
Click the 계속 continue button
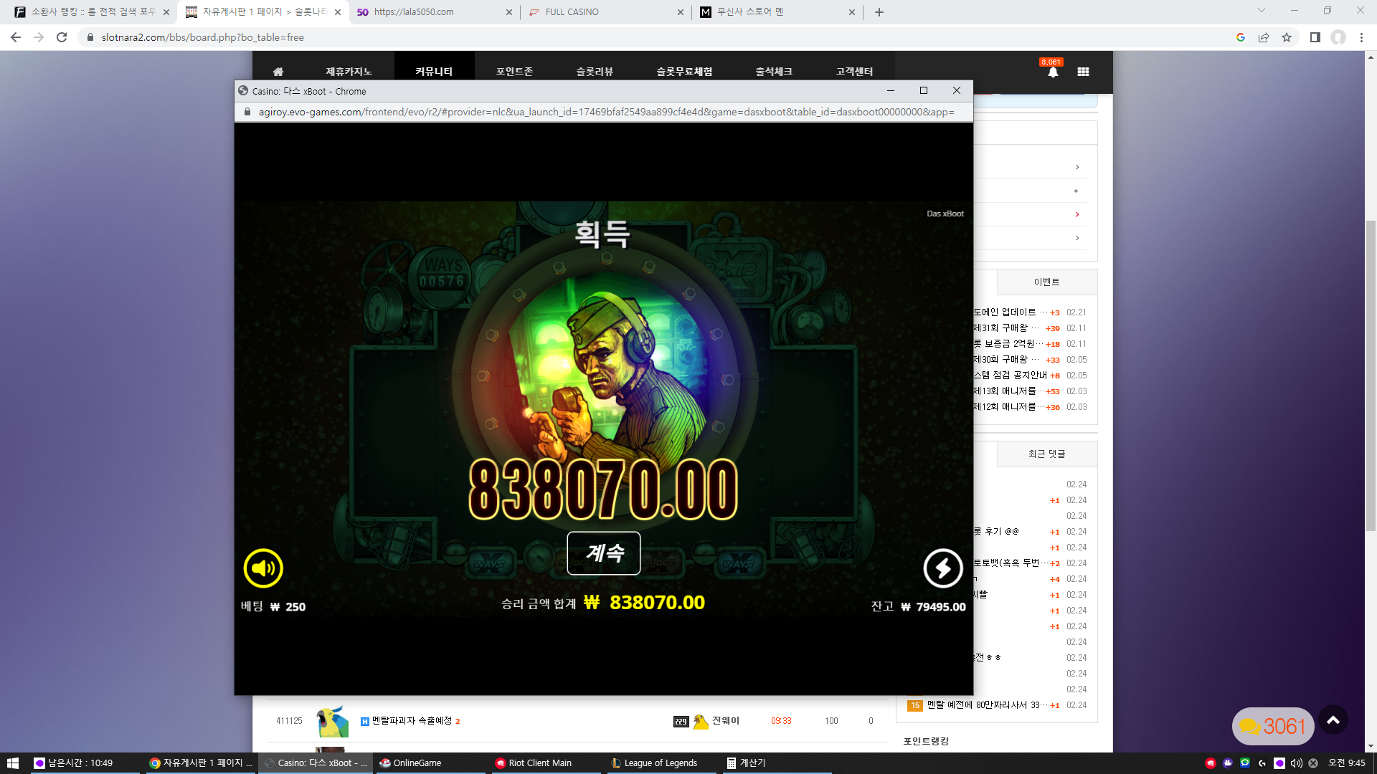[604, 553]
